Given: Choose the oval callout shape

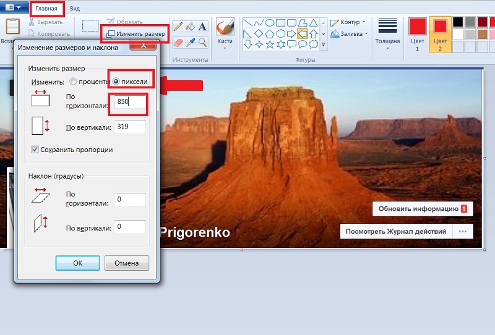Looking at the screenshot, I should coord(303,44).
